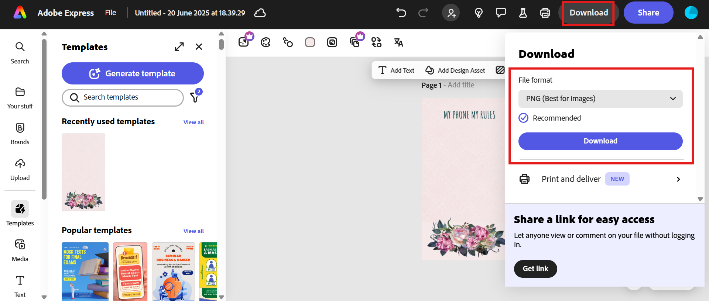Screen dimensions: 709x301
Task: Click the Share button
Action: pyautogui.click(x=648, y=13)
